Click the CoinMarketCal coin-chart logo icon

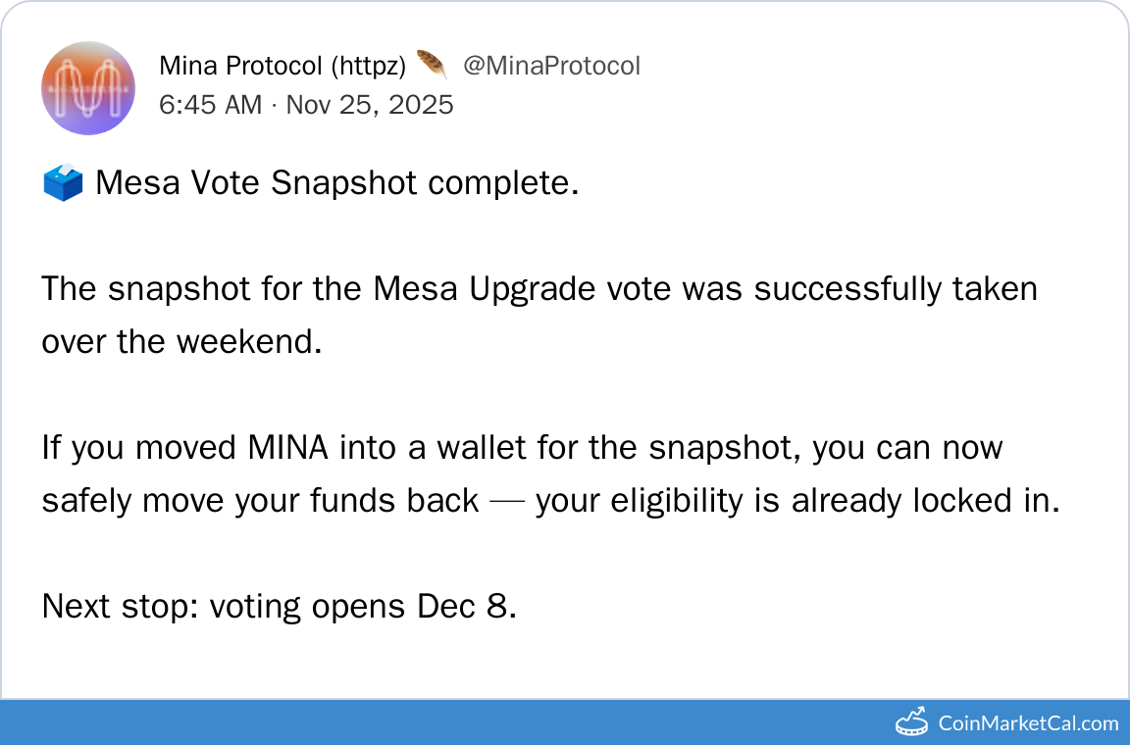coord(912,722)
